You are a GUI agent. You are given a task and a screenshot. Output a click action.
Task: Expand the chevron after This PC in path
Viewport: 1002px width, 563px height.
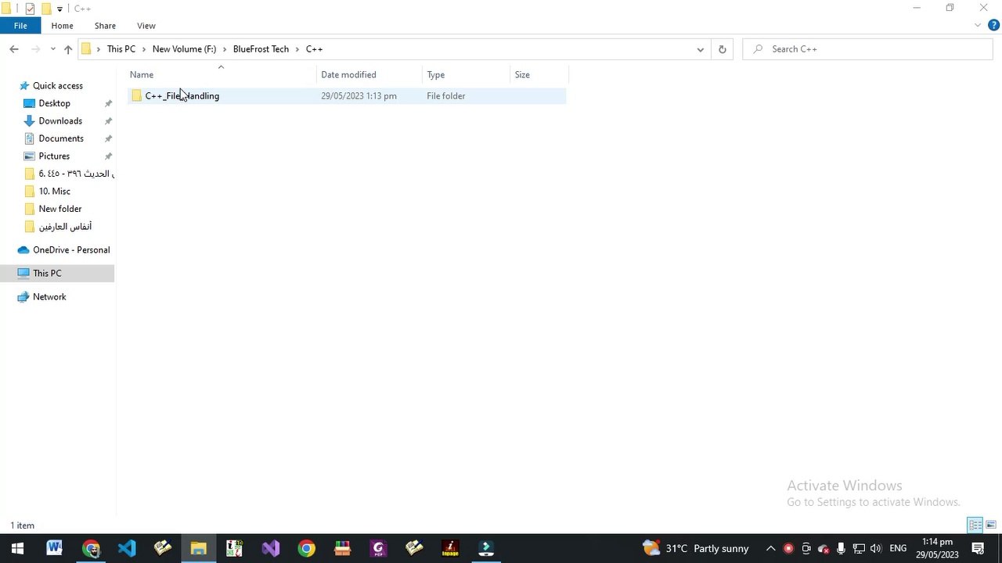point(144,48)
